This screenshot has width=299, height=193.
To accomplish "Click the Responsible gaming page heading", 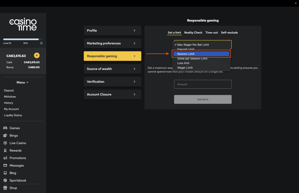I will [x=203, y=20].
